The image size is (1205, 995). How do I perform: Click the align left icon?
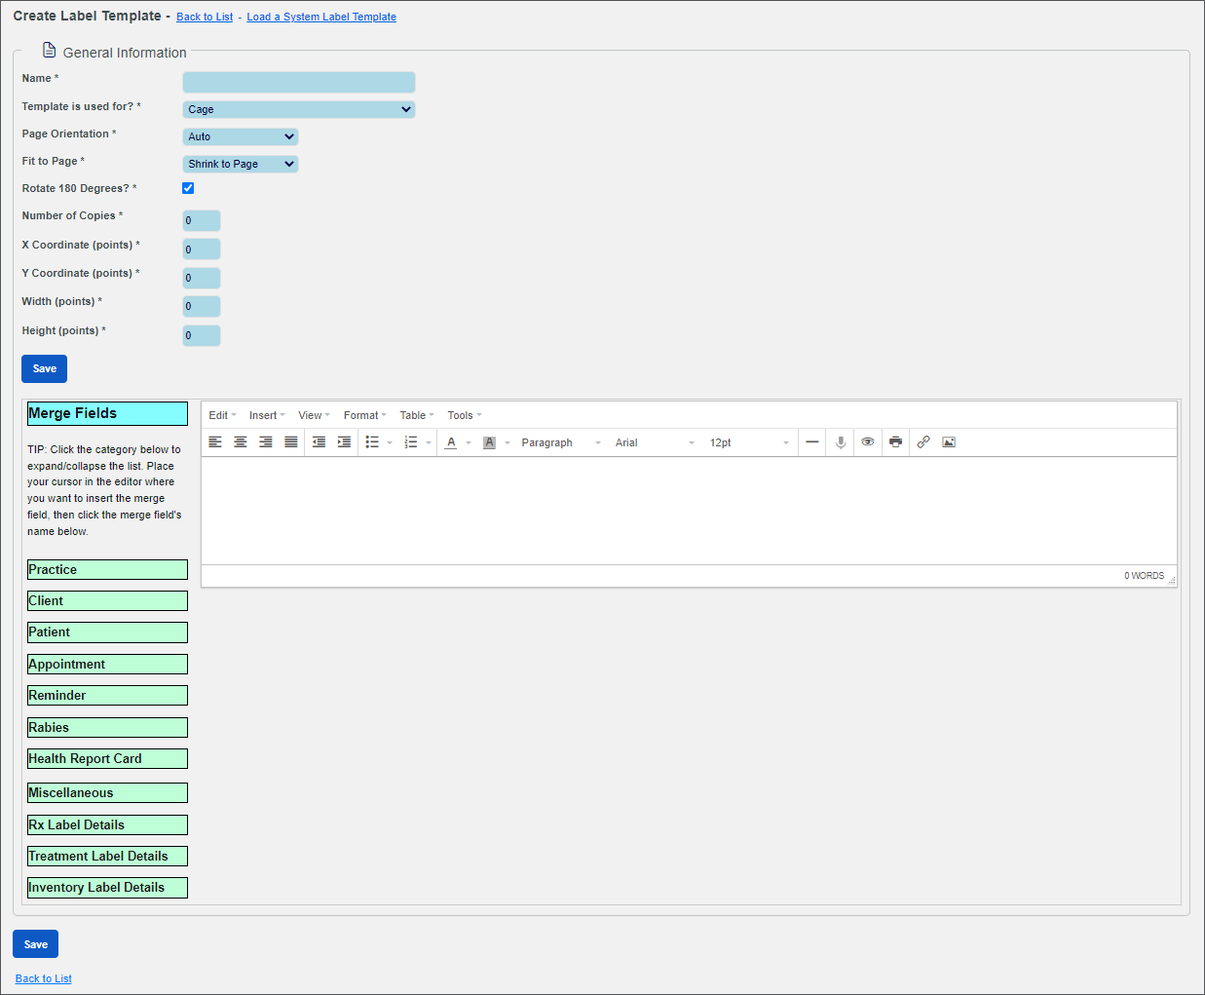click(x=215, y=442)
